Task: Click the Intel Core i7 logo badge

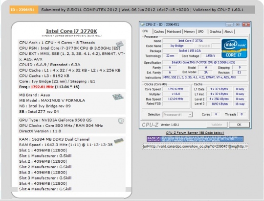Action: pos(234,49)
